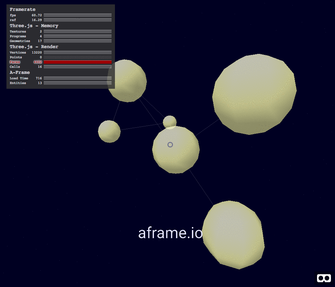Collapse the Framerate stats section header
335x287 pixels.
pos(22,9)
